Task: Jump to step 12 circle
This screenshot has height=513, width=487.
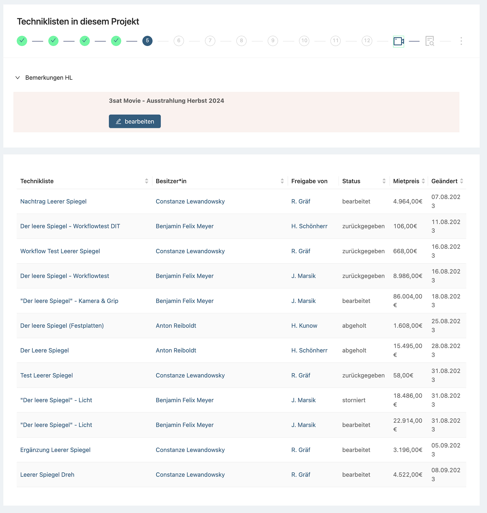Action: pos(367,41)
